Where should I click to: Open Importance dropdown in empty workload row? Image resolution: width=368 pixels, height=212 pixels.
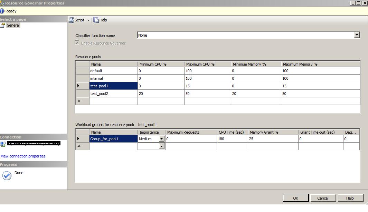point(161,146)
